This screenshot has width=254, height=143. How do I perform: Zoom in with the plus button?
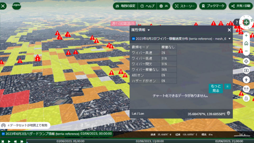pyautogui.click(x=246, y=35)
